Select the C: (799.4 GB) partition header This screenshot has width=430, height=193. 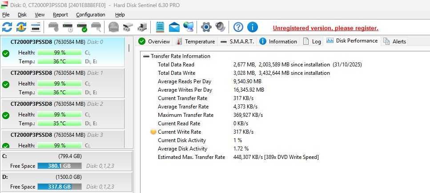pos(66,156)
